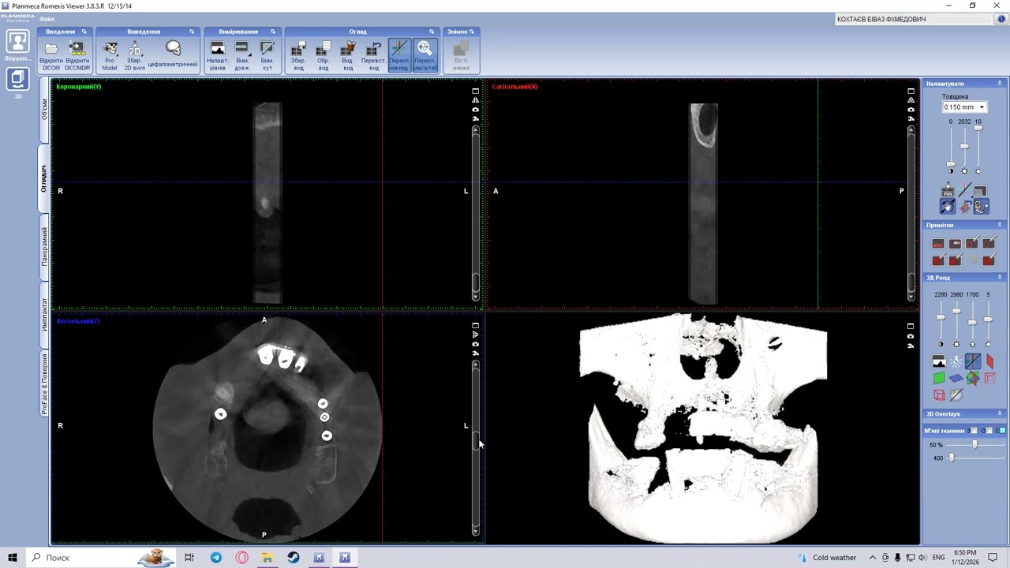Select the green coronal plane icon

pyautogui.click(x=939, y=378)
